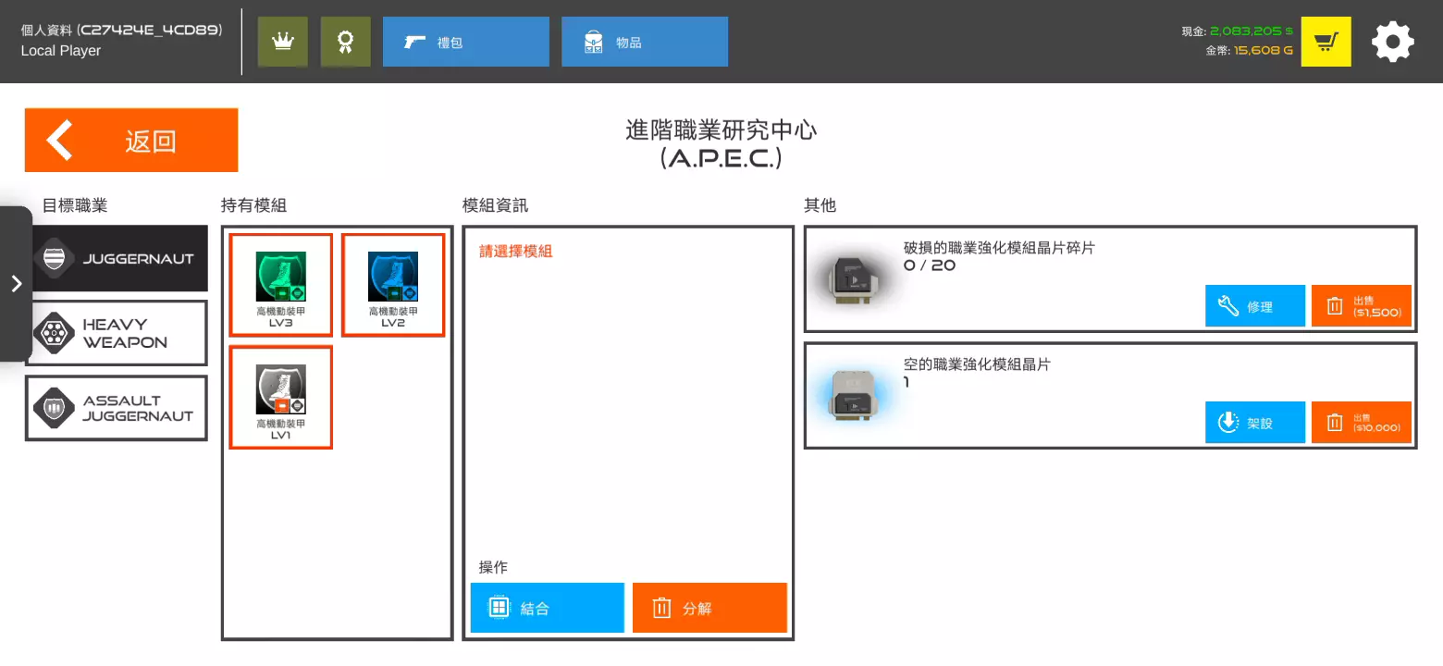Click the 現金 cash amount 2,083,205
This screenshot has width=1443, height=666.
[1250, 31]
